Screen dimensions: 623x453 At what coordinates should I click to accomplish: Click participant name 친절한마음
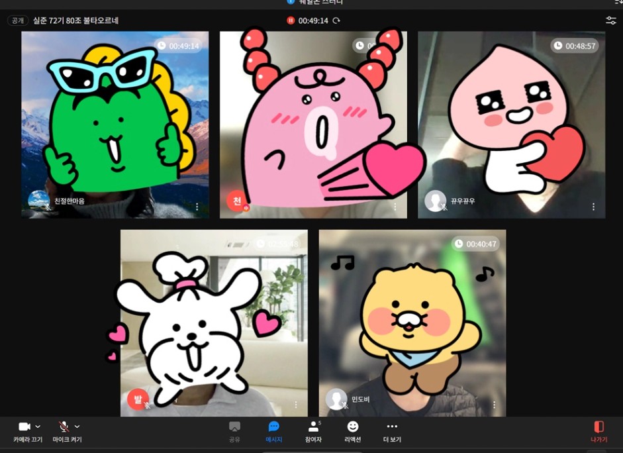[x=70, y=201]
